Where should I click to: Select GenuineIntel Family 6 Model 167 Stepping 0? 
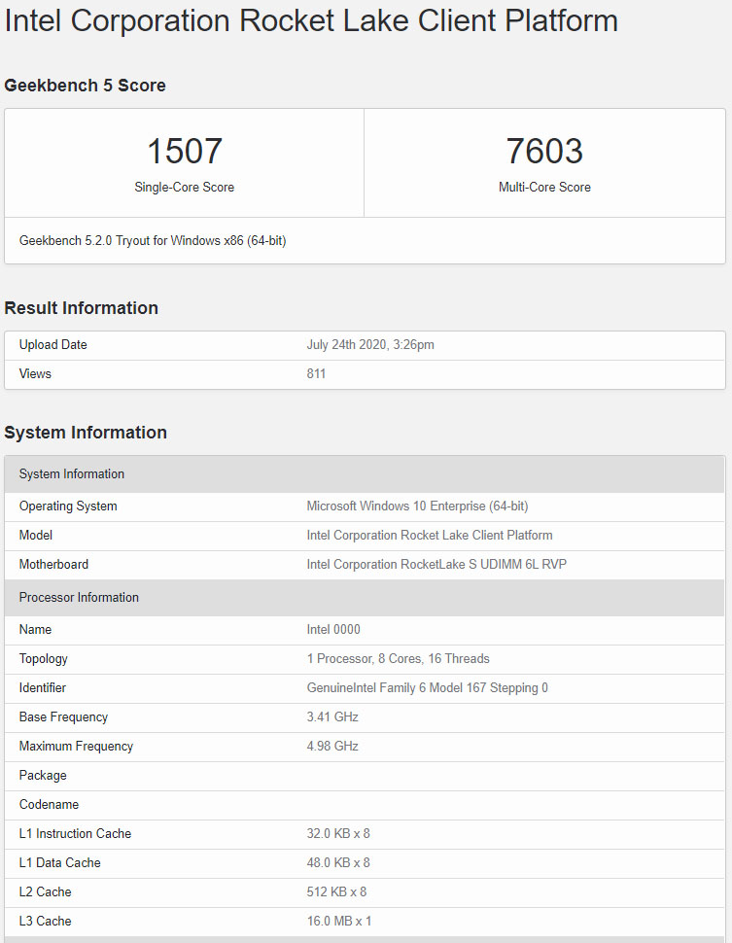coord(427,687)
